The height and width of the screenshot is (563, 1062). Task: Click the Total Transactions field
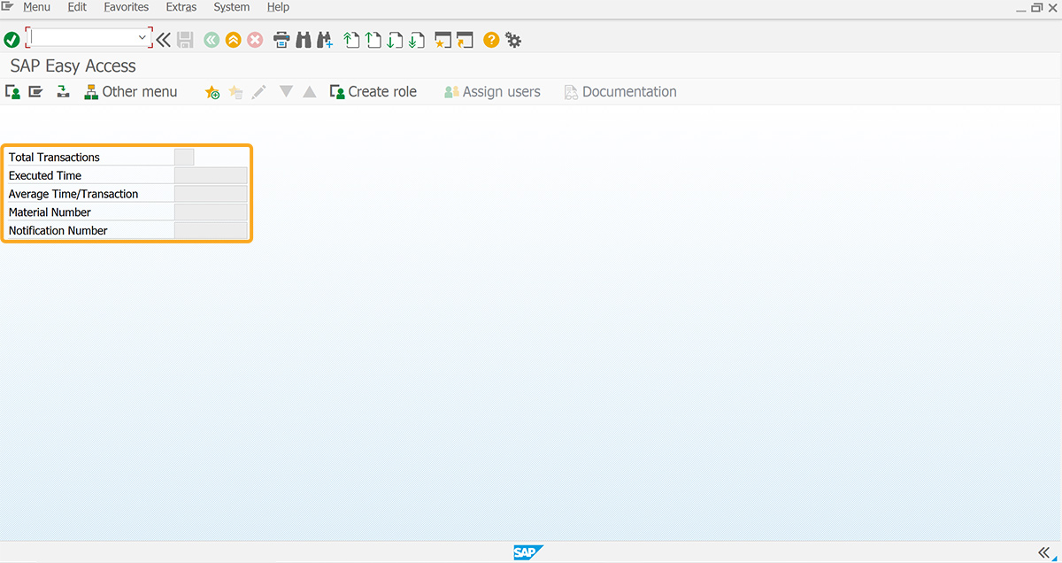[x=184, y=157]
